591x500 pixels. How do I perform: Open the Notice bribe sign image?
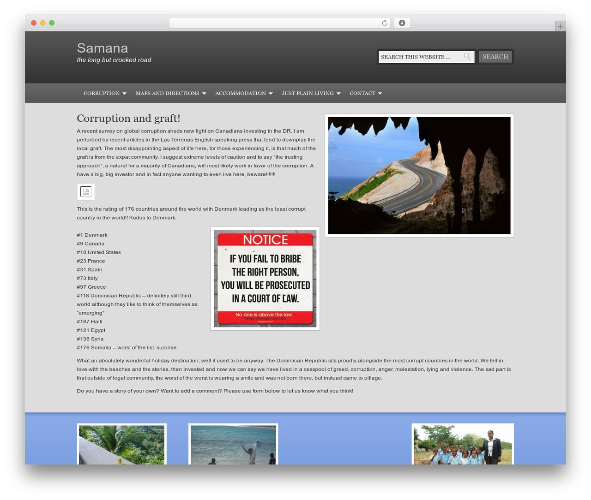(265, 279)
